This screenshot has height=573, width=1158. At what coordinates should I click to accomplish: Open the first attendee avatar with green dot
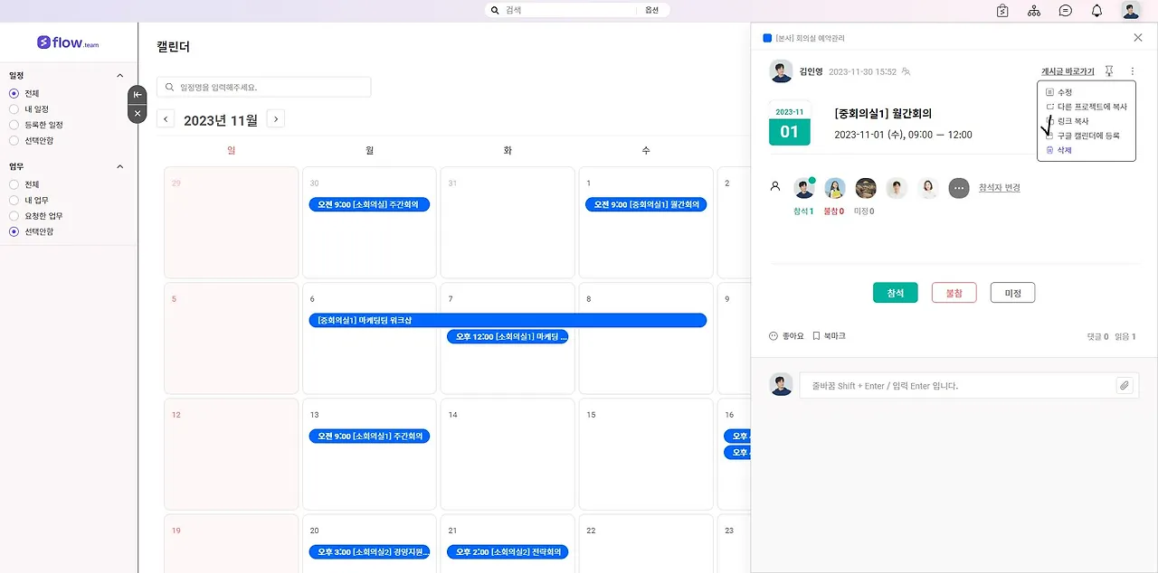coord(804,188)
